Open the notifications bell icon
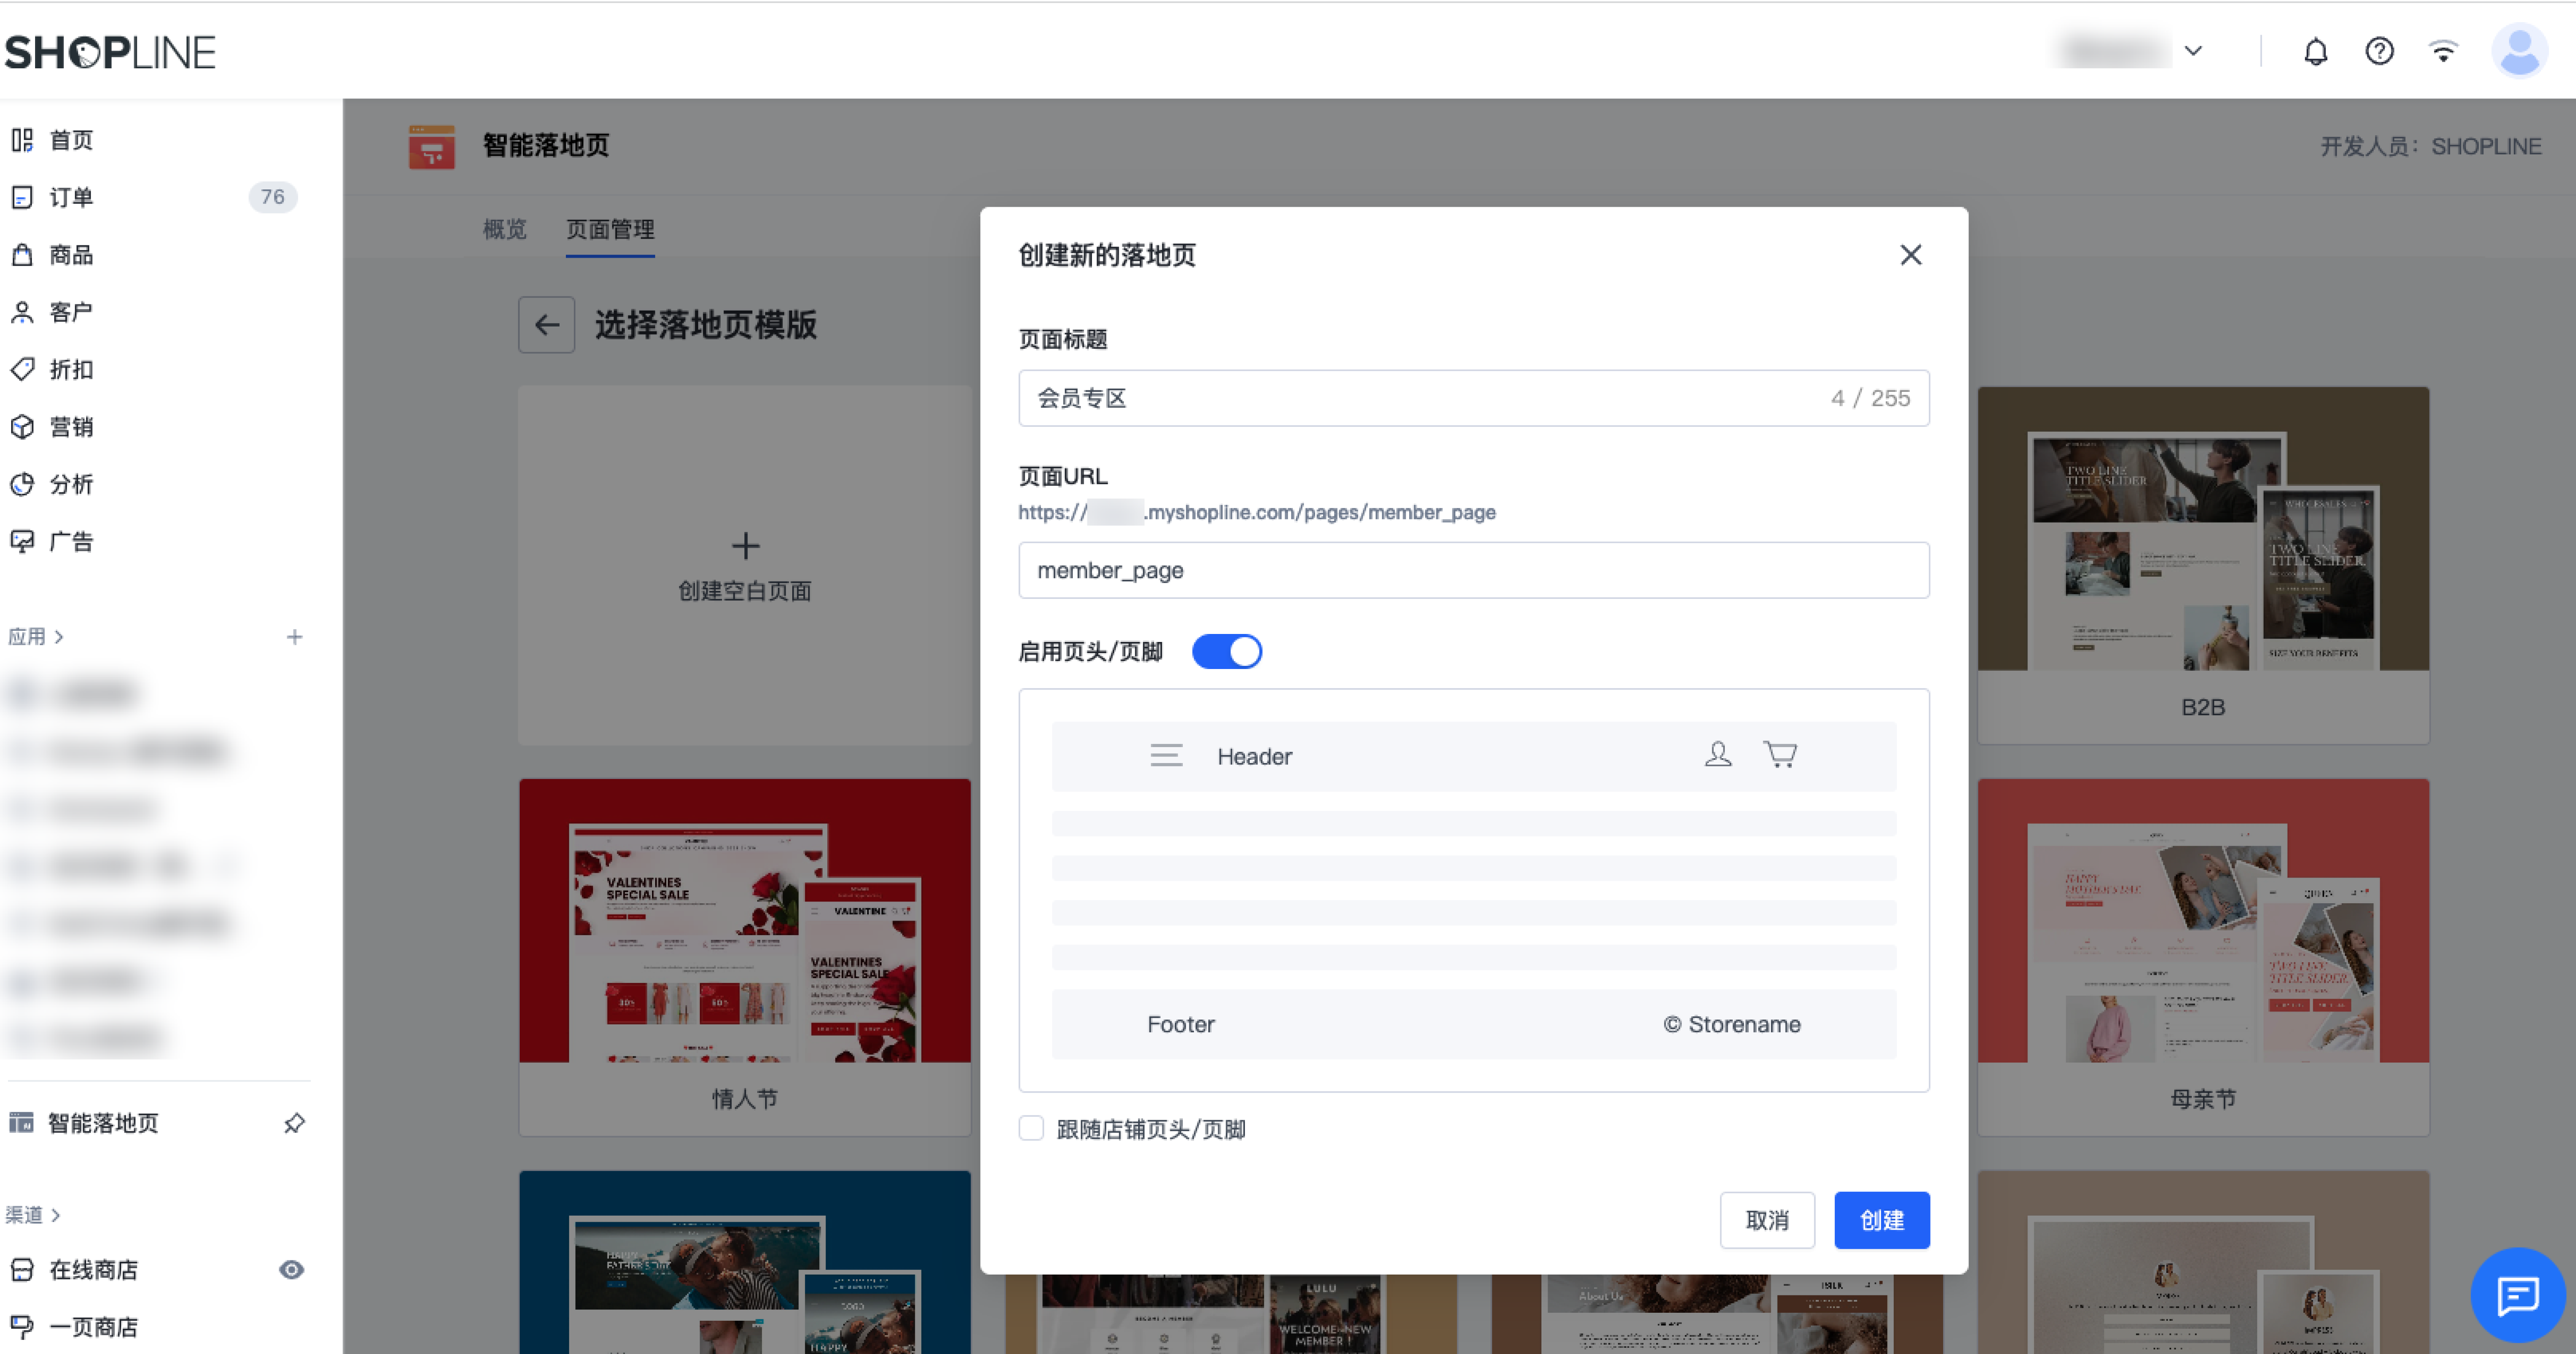 pyautogui.click(x=2315, y=51)
